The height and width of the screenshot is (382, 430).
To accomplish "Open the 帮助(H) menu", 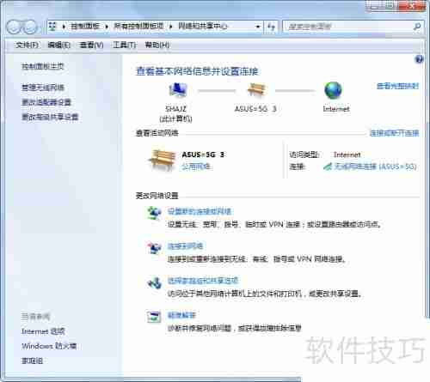I will [157, 45].
